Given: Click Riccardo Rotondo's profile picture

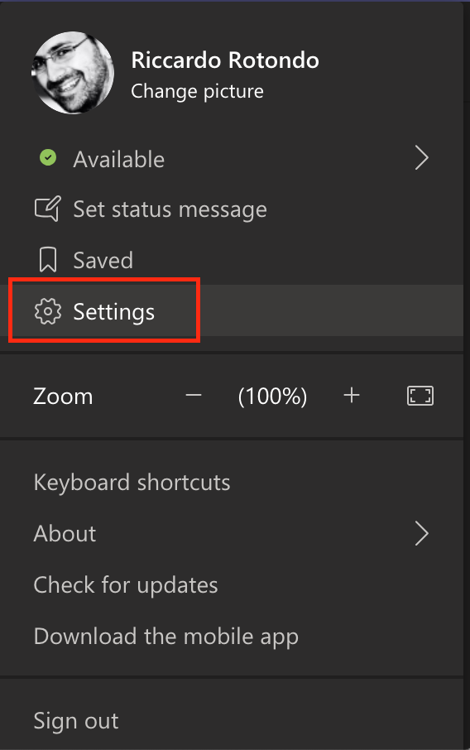Looking at the screenshot, I should click(x=73, y=73).
